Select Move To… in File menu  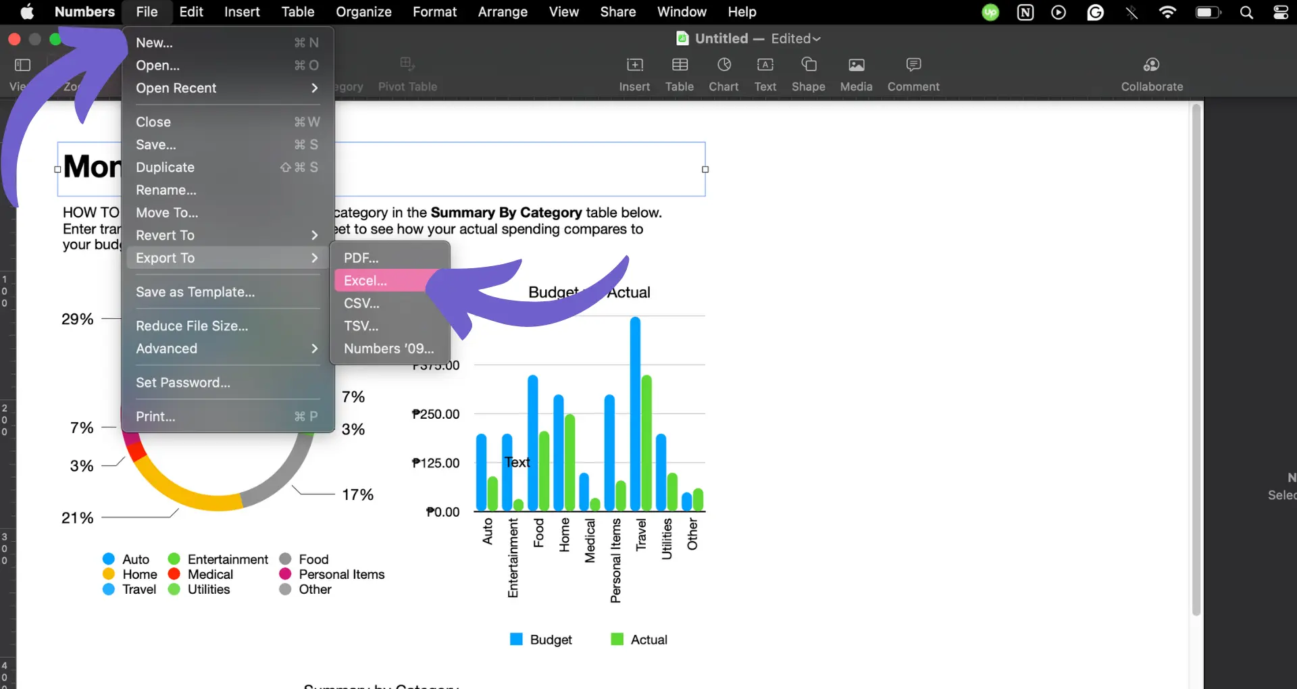(x=227, y=213)
